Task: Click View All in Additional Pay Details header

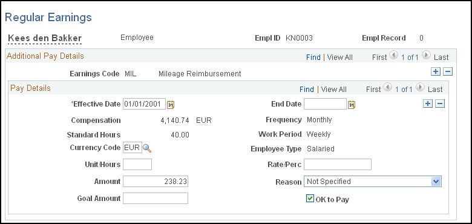Action: [340, 57]
